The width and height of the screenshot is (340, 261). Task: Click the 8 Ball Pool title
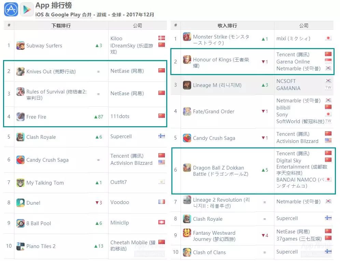click(x=39, y=223)
